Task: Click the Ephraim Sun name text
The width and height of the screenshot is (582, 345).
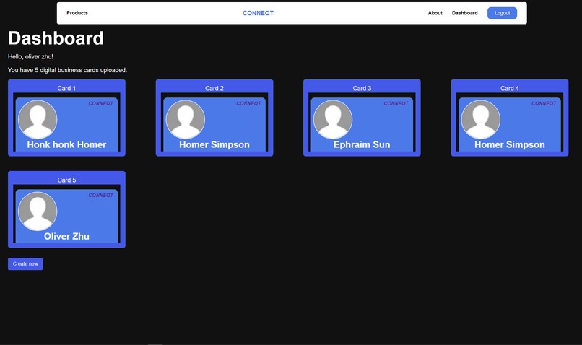Action: 362,144
